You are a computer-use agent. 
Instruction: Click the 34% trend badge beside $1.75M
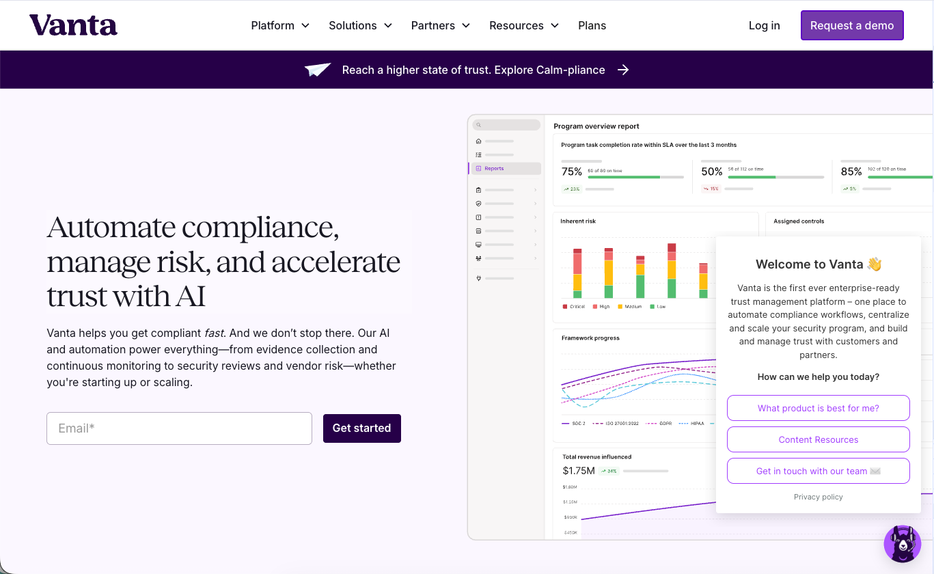point(609,471)
